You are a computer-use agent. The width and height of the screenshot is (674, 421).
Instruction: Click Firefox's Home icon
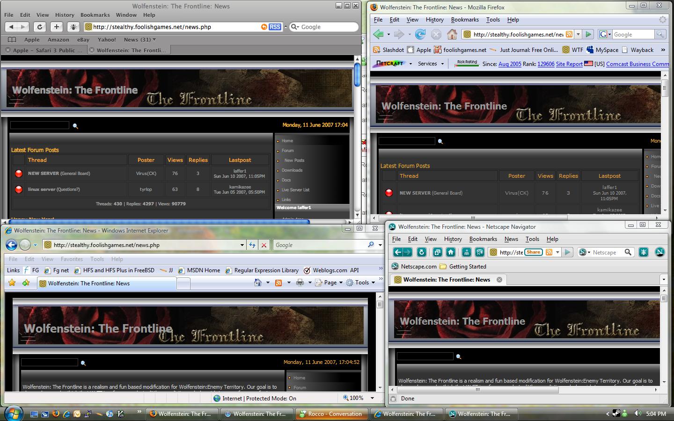tap(452, 34)
